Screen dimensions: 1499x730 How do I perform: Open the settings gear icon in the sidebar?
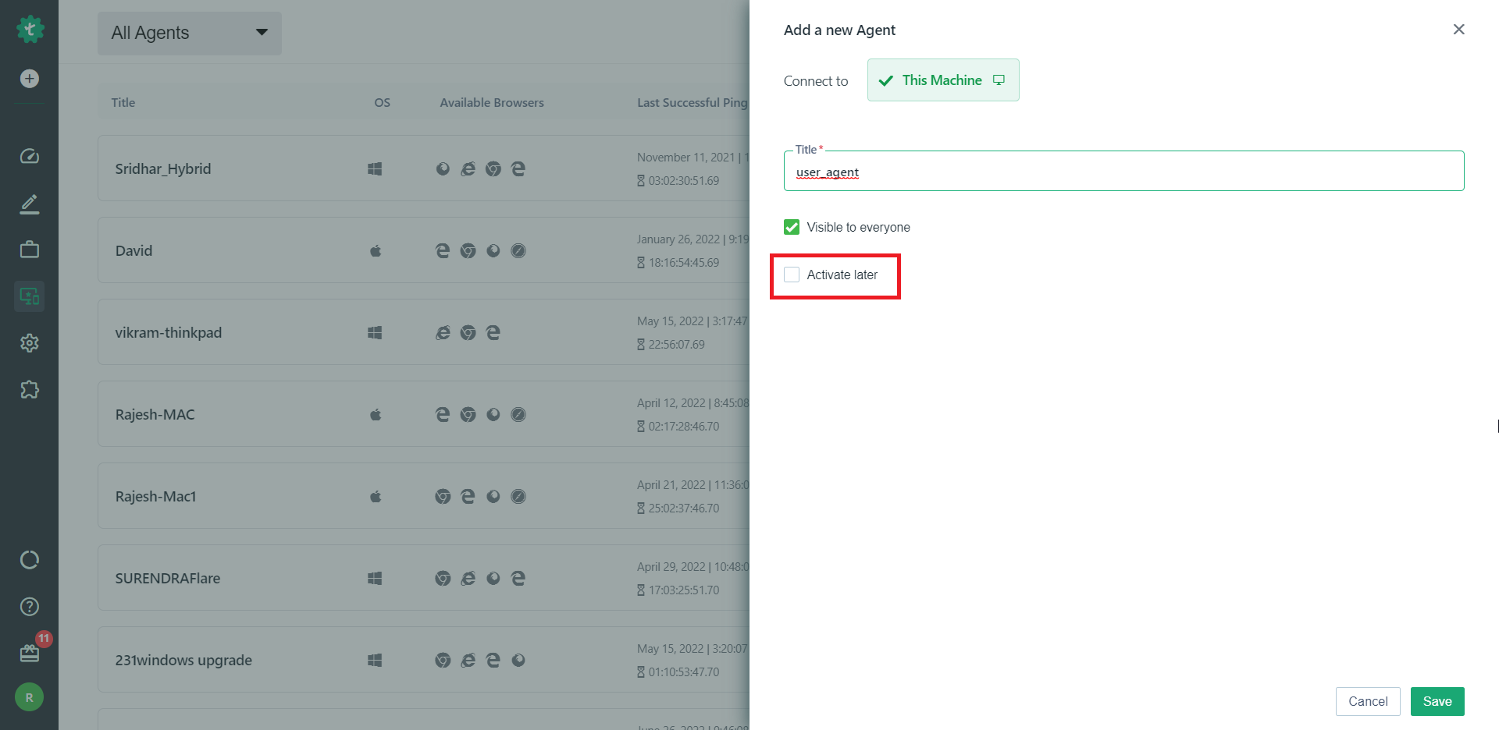click(30, 343)
